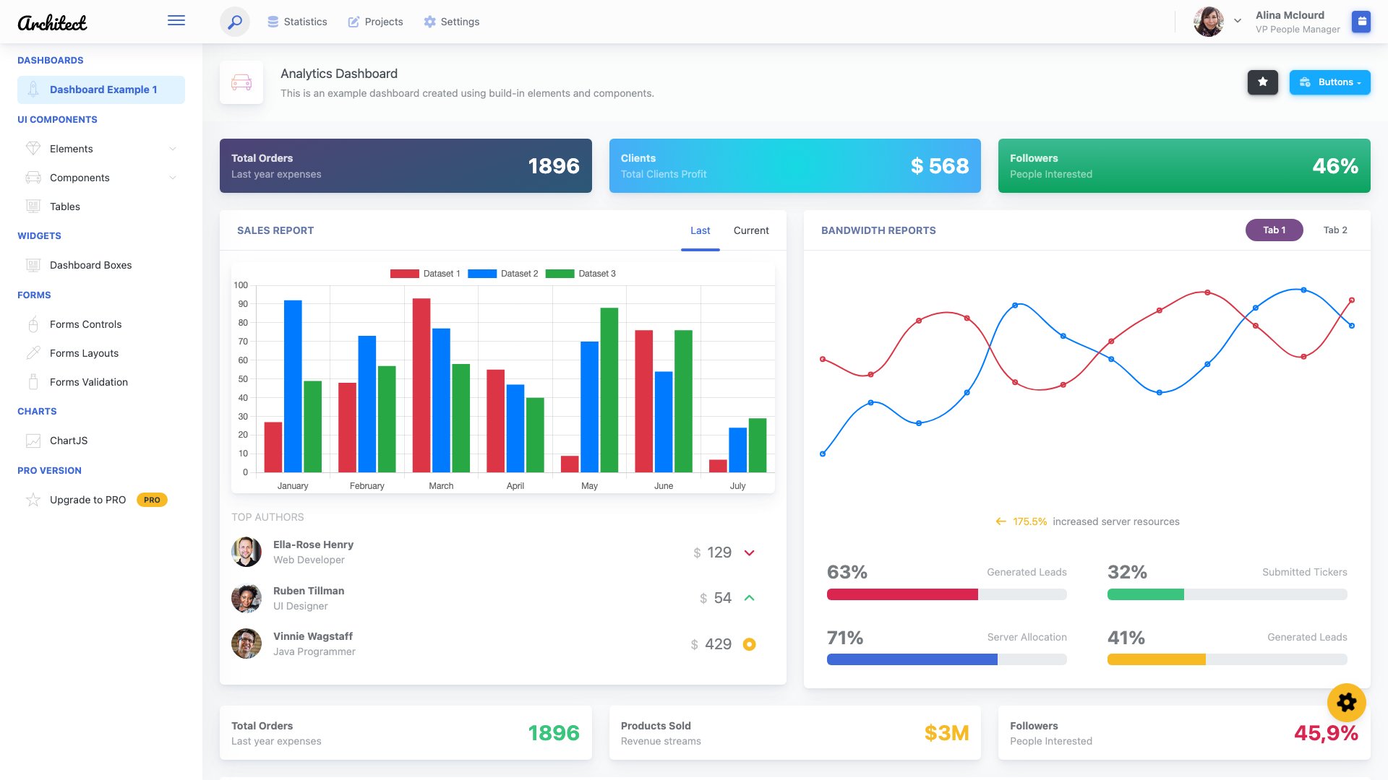
Task: Click the Server Allocation blue progress bar
Action: click(912, 659)
